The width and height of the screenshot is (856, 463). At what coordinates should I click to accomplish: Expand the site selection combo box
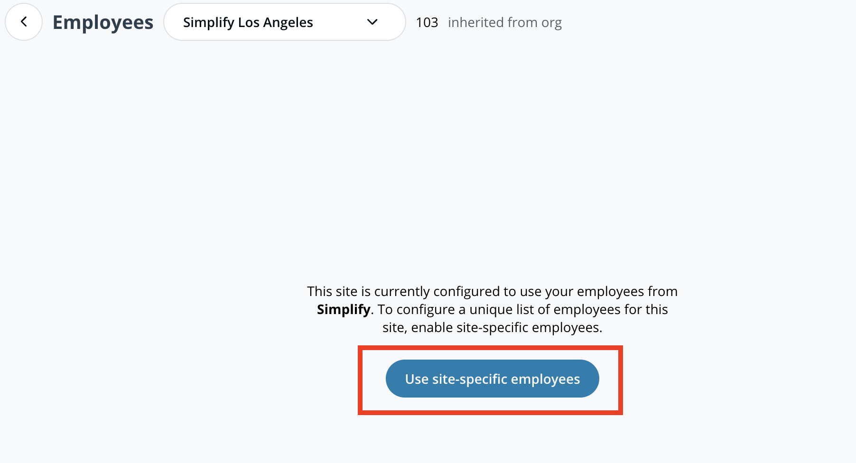click(x=284, y=22)
